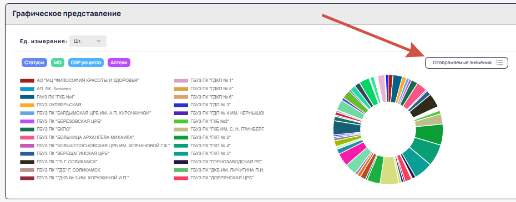Toggle legend item ГБУЗ ОКТЯБРЬСКАЯ

pos(50,105)
